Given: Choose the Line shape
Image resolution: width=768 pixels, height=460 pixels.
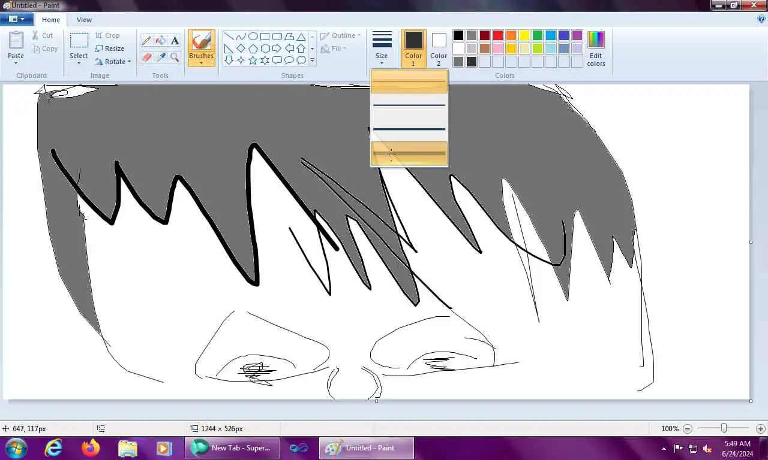Looking at the screenshot, I should (x=229, y=37).
